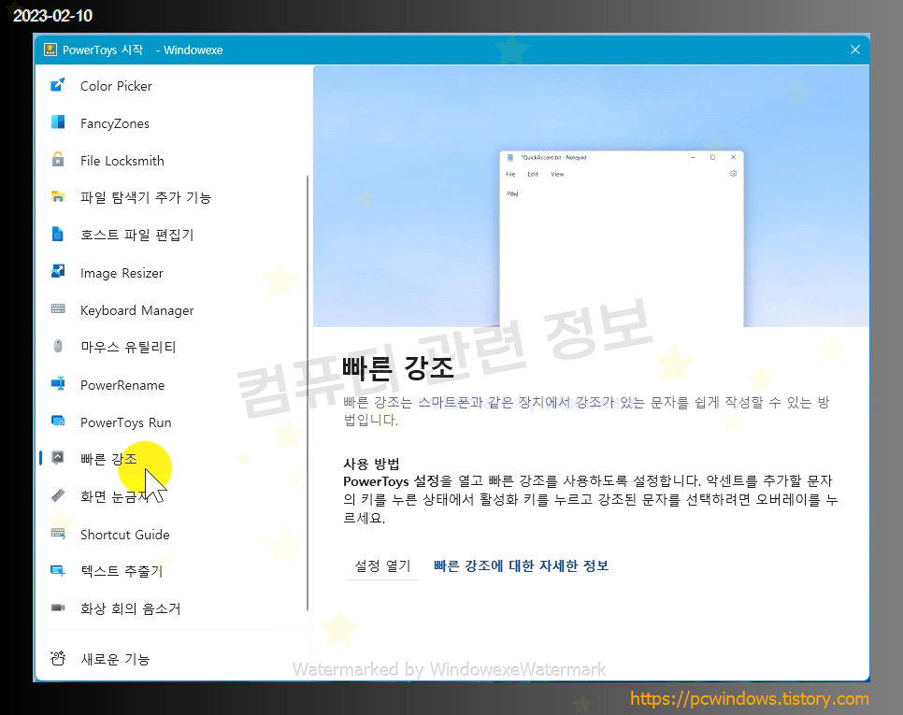Open 빠른 강조에 대한 자세한 정보 link
This screenshot has width=903, height=715.
click(x=521, y=565)
